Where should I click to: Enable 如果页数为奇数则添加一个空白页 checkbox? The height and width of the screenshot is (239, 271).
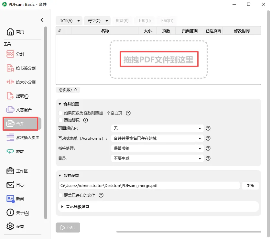pyautogui.click(x=60, y=113)
